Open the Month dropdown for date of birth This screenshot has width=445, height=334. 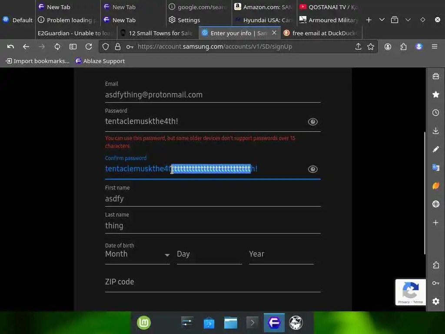(137, 254)
